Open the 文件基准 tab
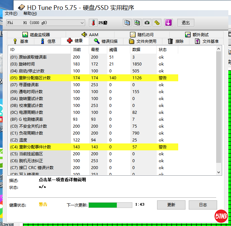This screenshot has height=226, width=231. pos(207,41)
